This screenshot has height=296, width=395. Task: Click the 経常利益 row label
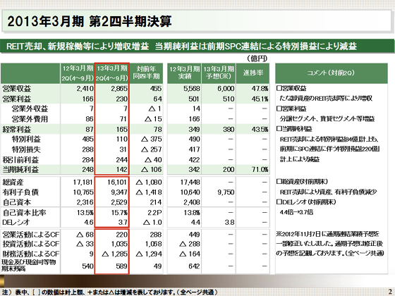tap(17, 129)
